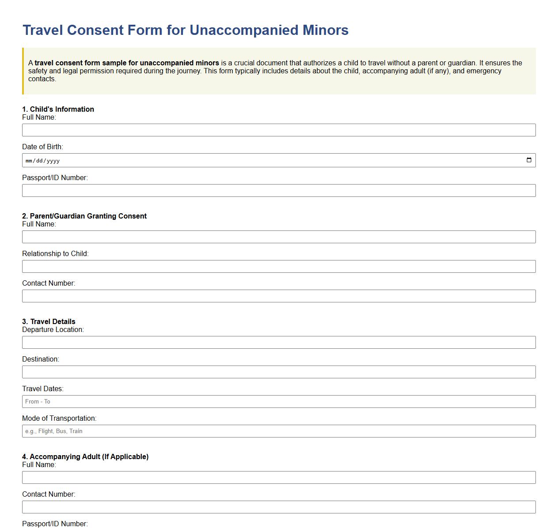Image resolution: width=558 pixels, height=528 pixels.
Task: Click the parent's Contact Number field
Action: [278, 296]
